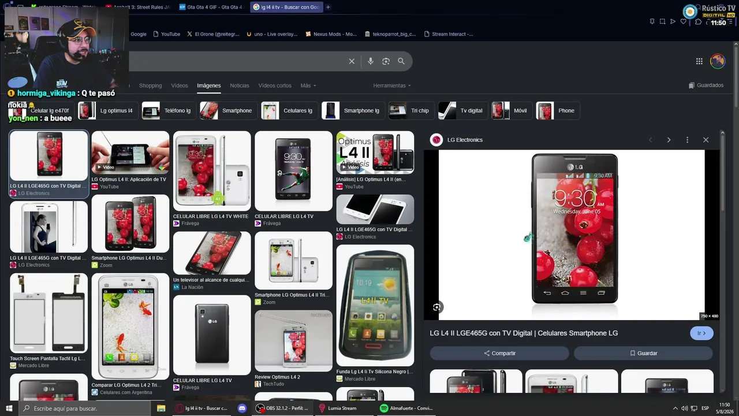This screenshot has width=739, height=416.
Task: Add page to bookmarks with heart icon
Action: (684, 21)
